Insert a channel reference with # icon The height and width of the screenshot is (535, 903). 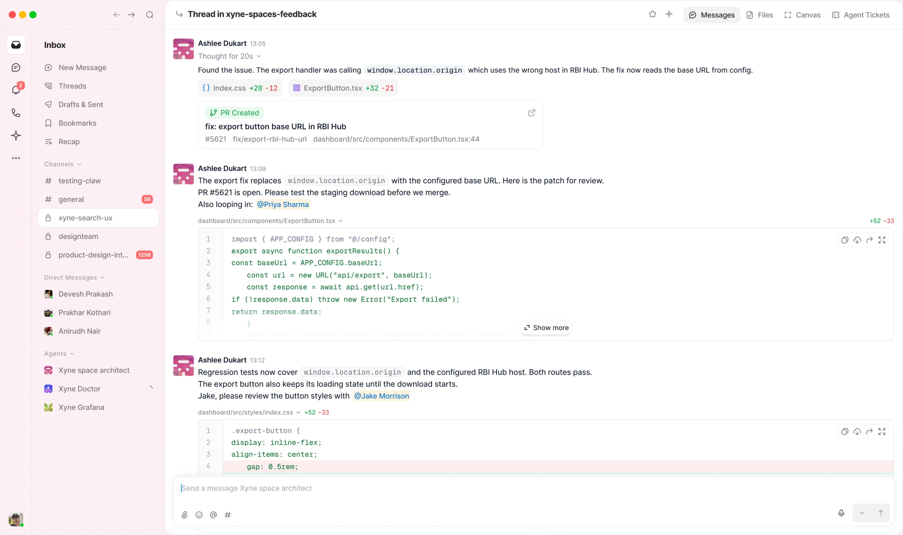point(228,515)
